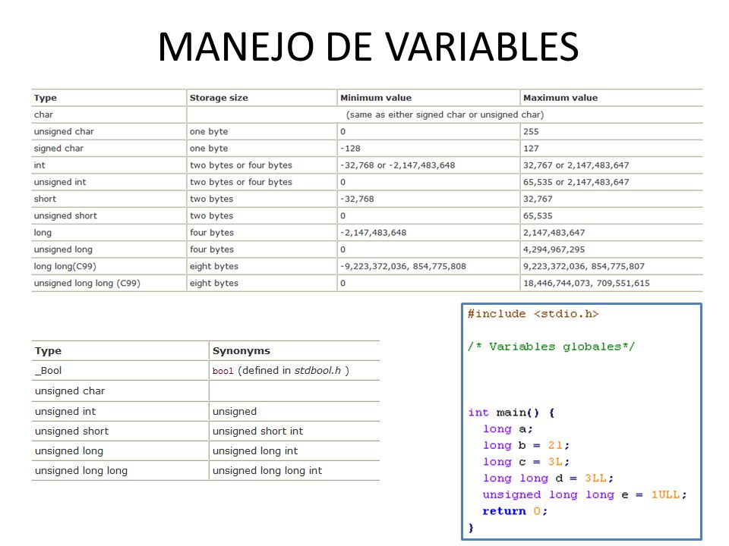
Task: Select the Synonyms column header
Action: click(x=241, y=350)
